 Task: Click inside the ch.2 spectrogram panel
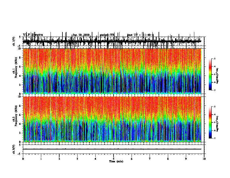coord(112,119)
